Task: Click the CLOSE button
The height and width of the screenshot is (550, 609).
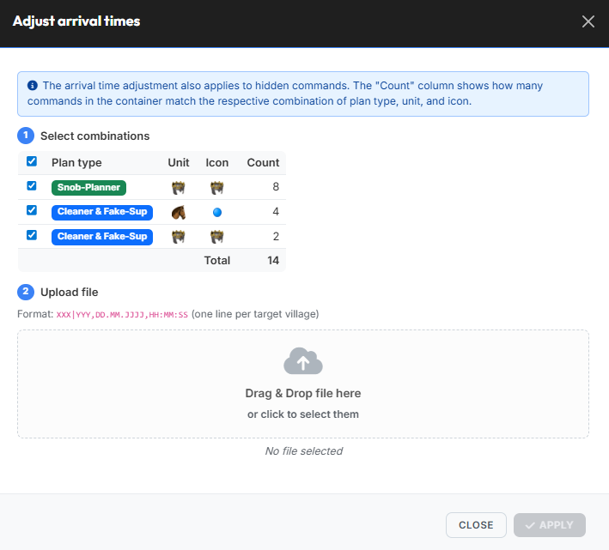Action: point(476,525)
